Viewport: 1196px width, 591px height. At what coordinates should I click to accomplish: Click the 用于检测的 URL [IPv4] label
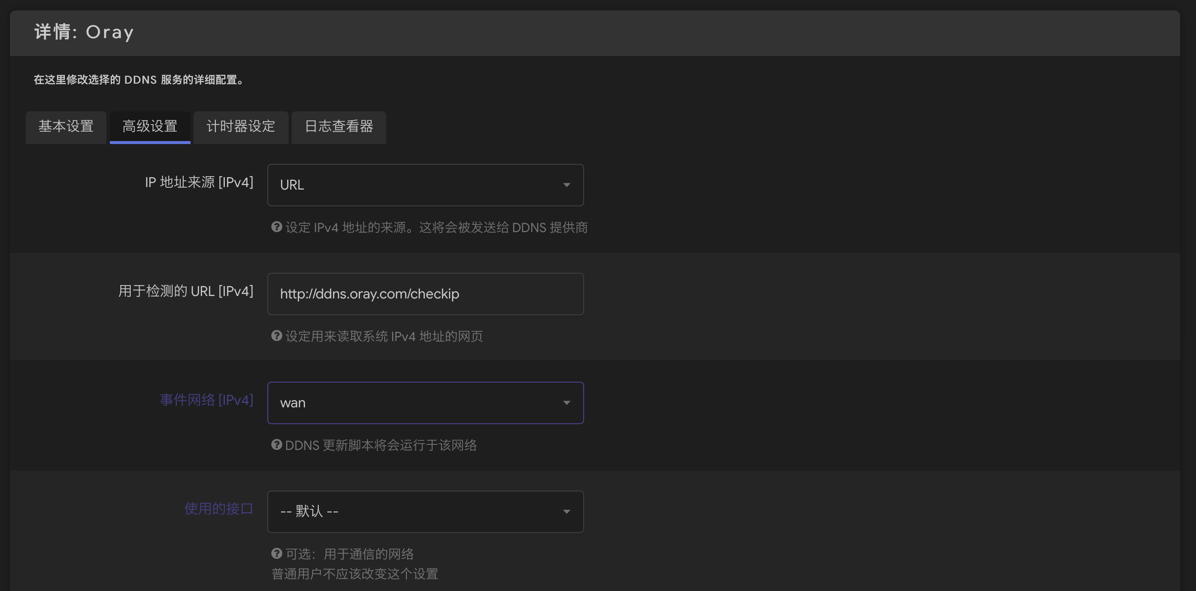pos(186,291)
